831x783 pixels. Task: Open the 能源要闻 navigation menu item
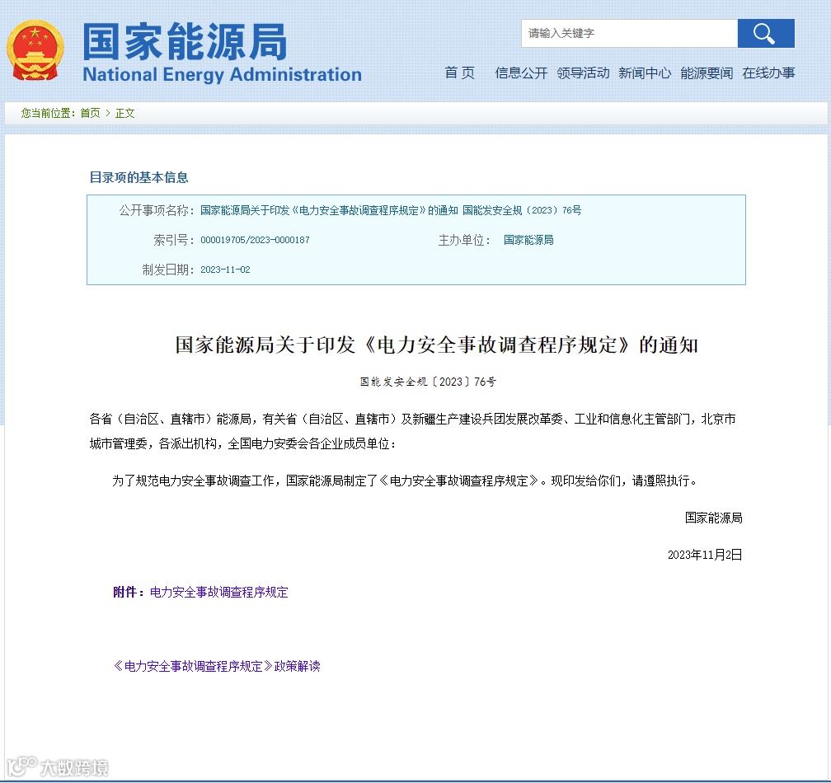tap(707, 73)
